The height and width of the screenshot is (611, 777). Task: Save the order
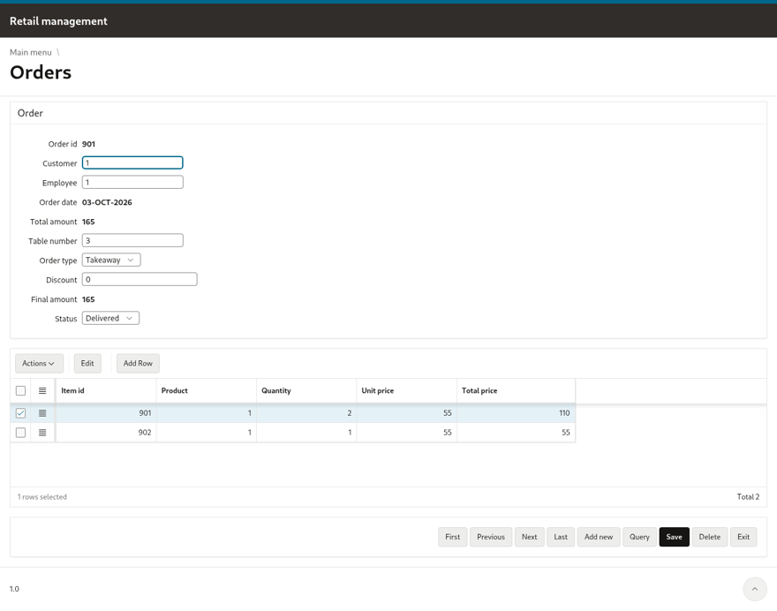tap(674, 537)
